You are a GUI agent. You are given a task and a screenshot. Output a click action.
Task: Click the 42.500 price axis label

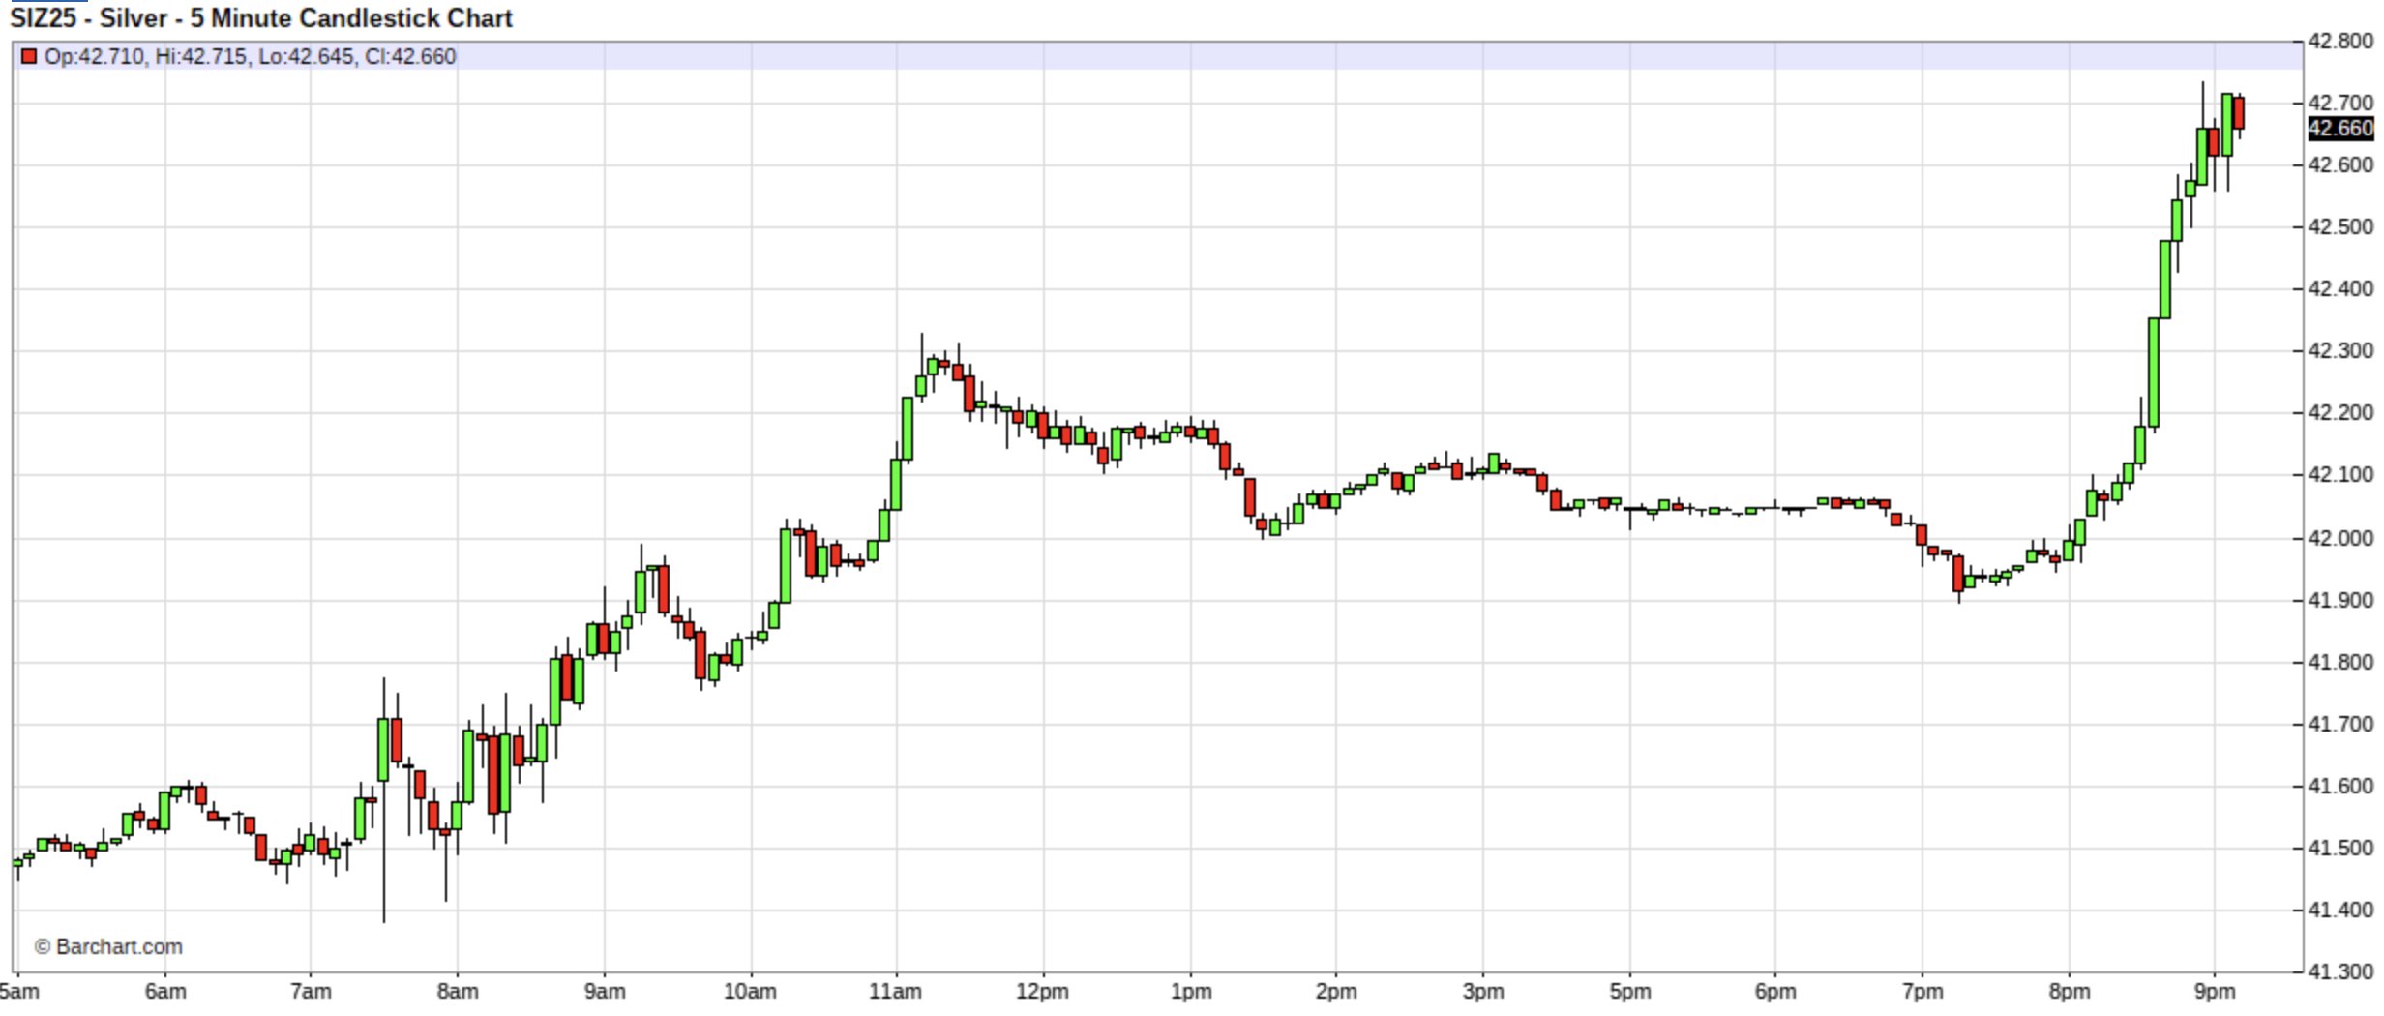[2340, 226]
